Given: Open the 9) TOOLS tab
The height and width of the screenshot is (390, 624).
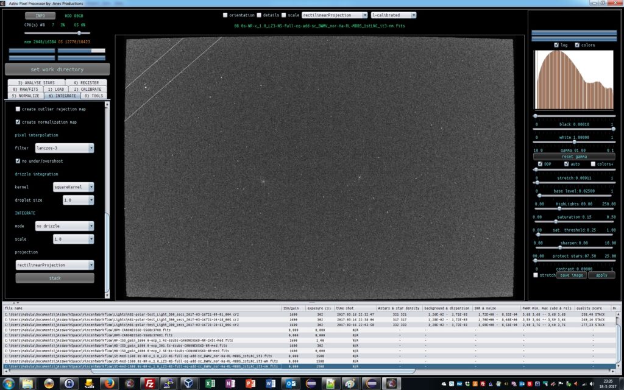Looking at the screenshot, I should pos(94,96).
